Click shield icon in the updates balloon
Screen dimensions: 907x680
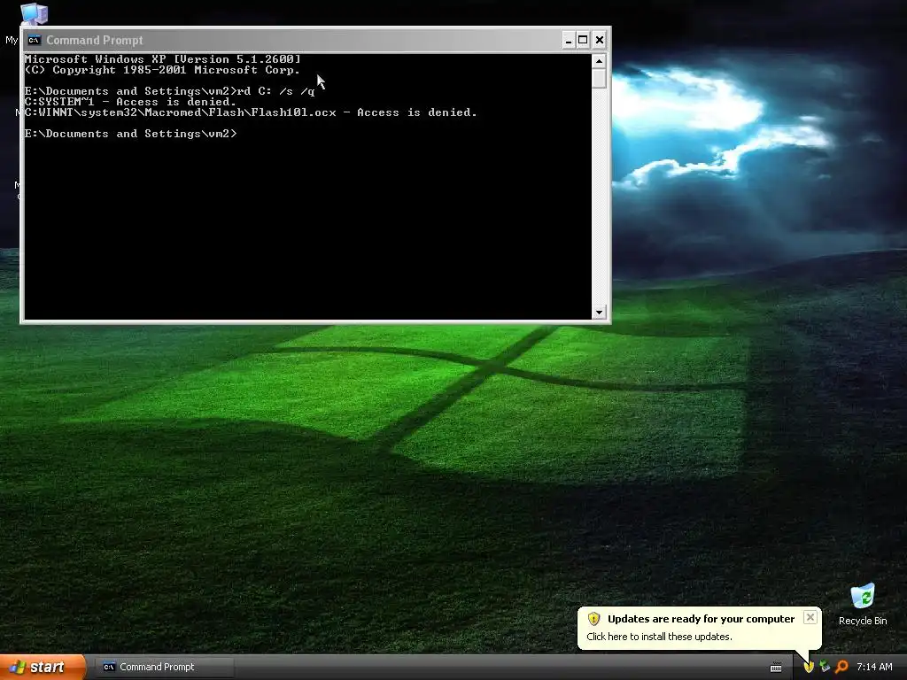tap(593, 619)
